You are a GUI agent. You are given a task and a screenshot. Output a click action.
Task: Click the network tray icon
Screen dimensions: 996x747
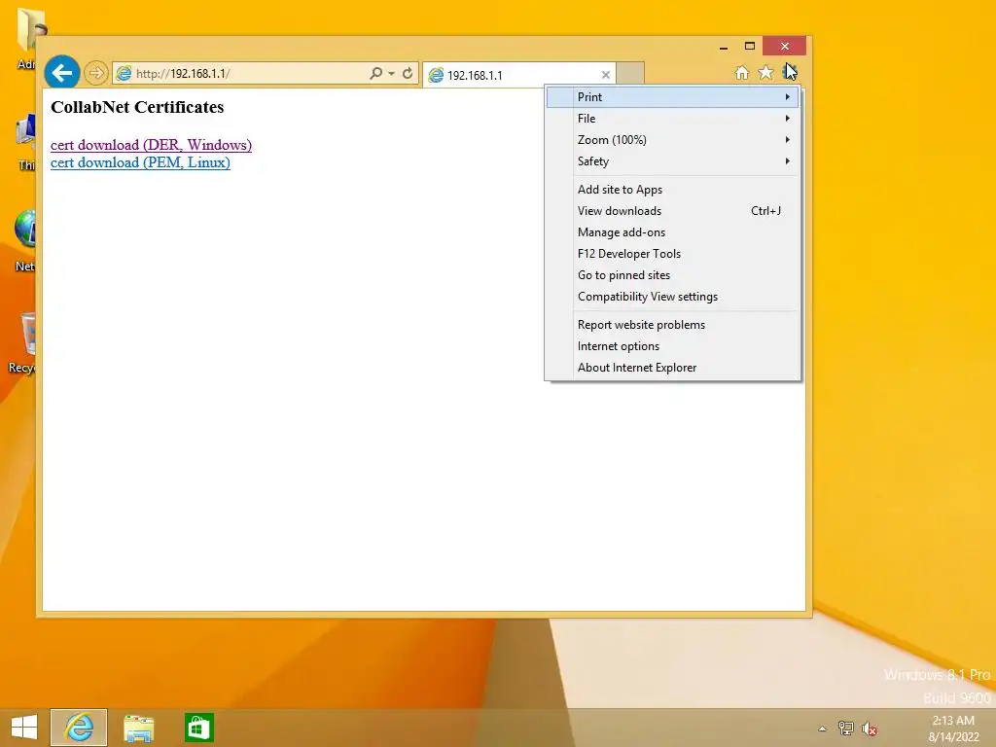click(x=845, y=729)
